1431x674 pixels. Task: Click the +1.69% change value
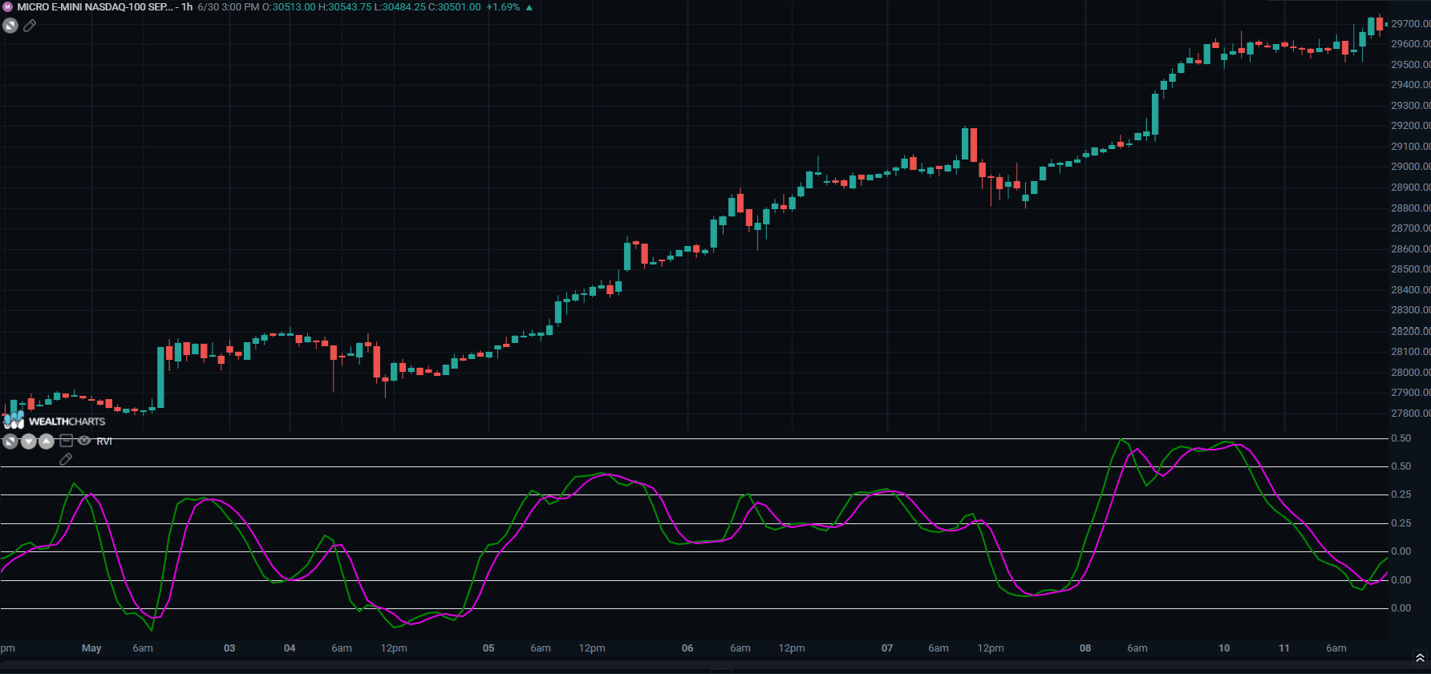tap(503, 7)
